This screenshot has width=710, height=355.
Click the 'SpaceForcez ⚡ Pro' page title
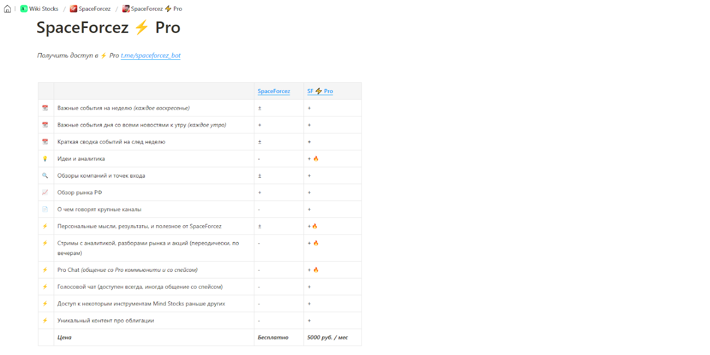tap(108, 27)
